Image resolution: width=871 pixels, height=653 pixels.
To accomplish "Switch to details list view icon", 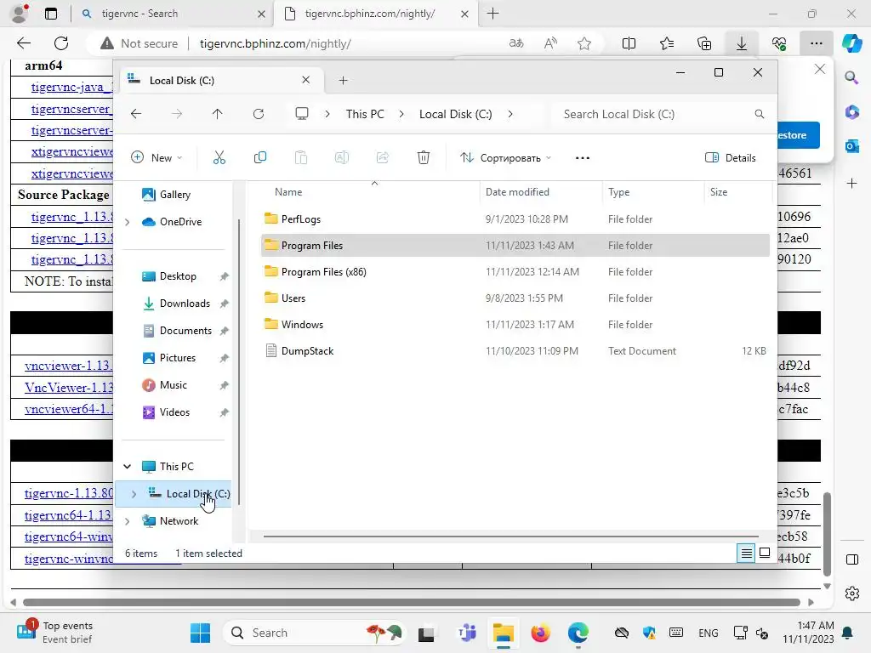I will [746, 553].
